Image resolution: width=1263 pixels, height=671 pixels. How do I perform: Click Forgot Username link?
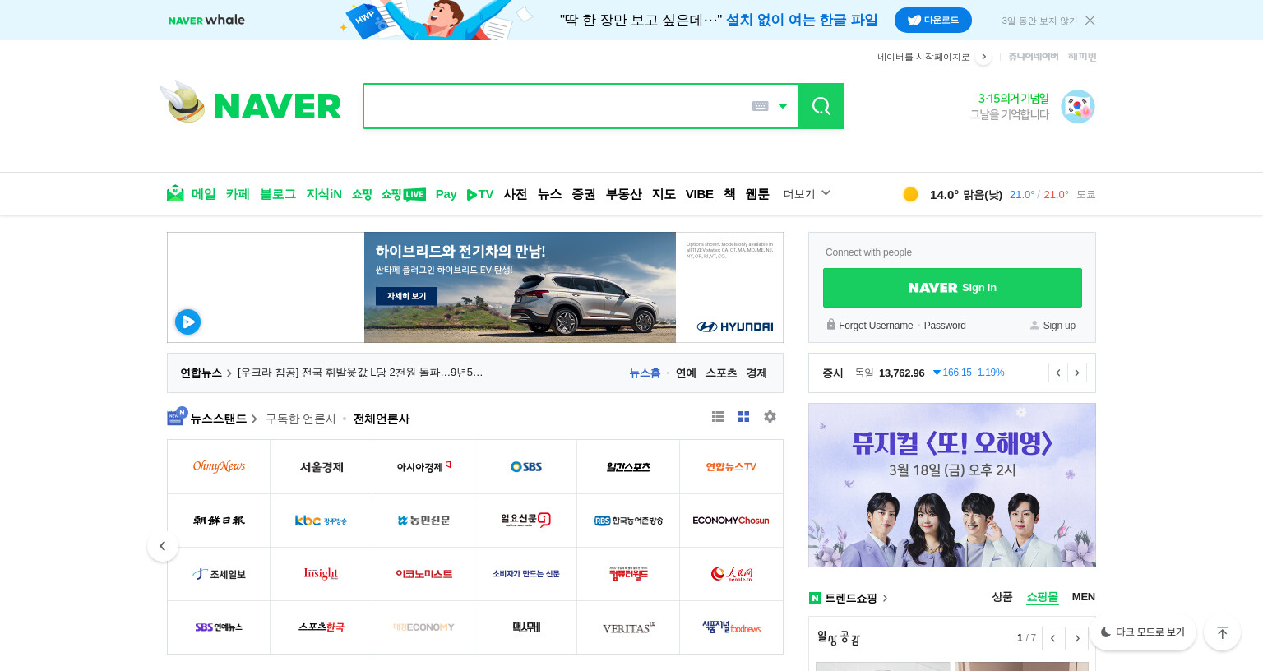tap(876, 326)
